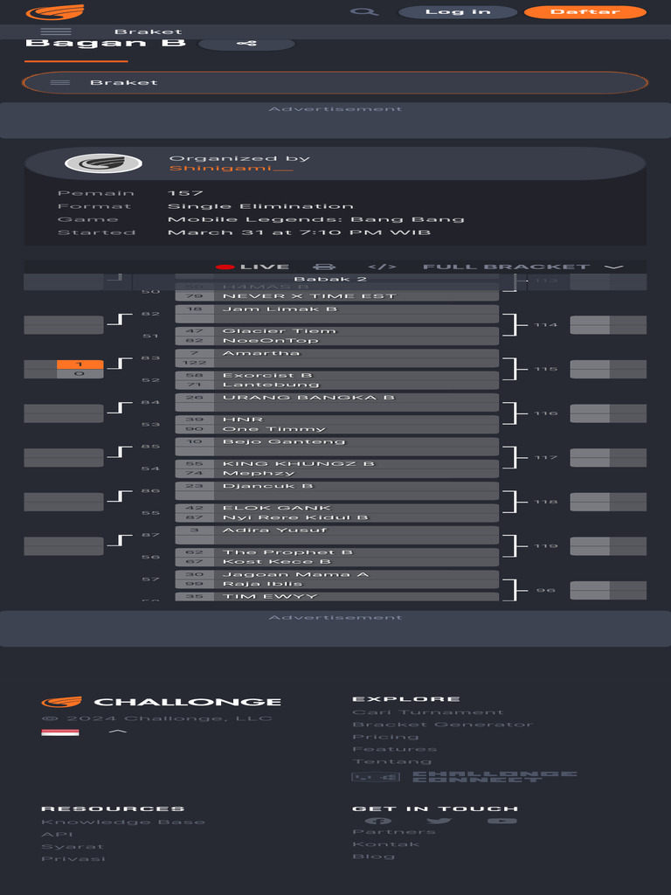Open Challonge's YouTube icon
671x895 pixels.
point(502,821)
